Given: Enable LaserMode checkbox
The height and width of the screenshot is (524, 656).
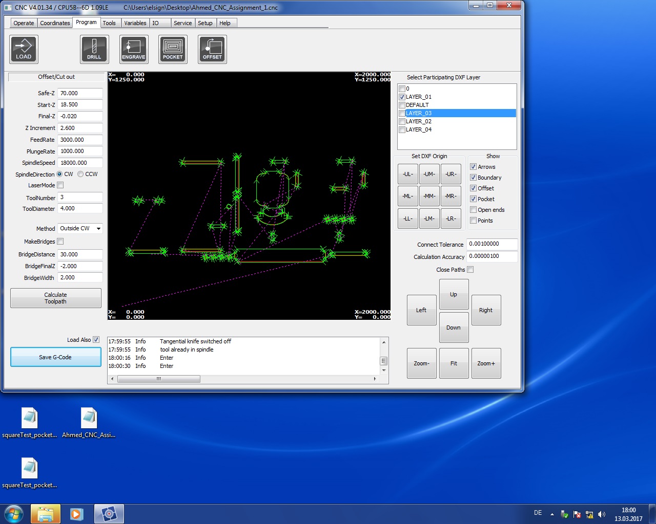Looking at the screenshot, I should [x=60, y=185].
